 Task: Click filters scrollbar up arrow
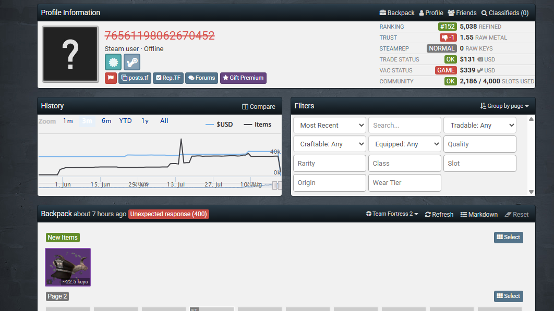(x=531, y=119)
